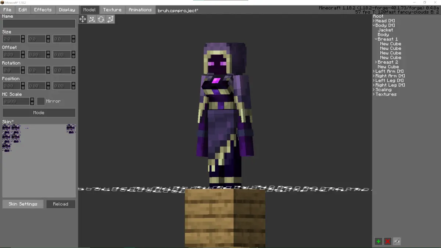Open Skin Settings
The height and width of the screenshot is (248, 441).
pyautogui.click(x=23, y=204)
